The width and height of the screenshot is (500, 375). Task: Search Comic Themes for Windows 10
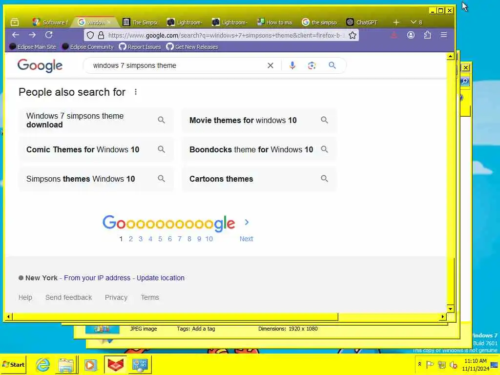point(96,149)
